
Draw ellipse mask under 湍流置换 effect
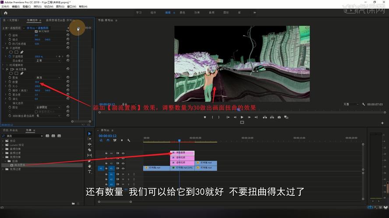[x=11, y=73]
